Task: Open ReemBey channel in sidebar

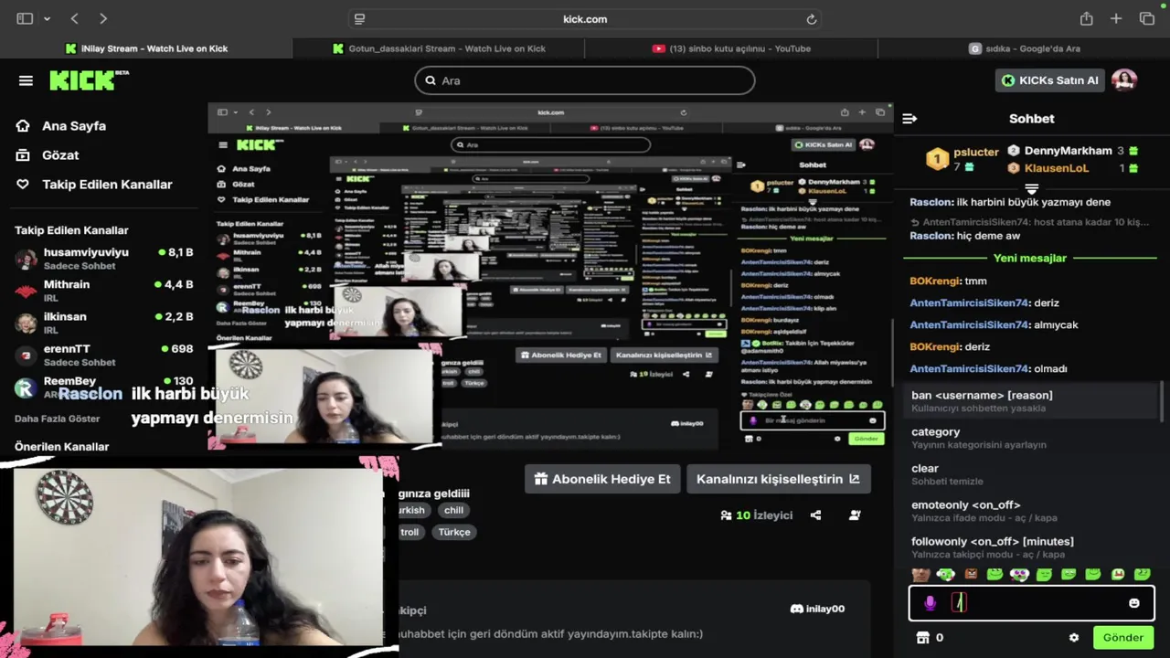Action: coord(104,387)
